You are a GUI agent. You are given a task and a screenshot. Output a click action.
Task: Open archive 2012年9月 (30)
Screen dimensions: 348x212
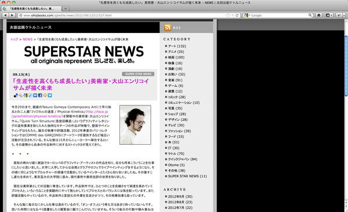[x=180, y=196]
